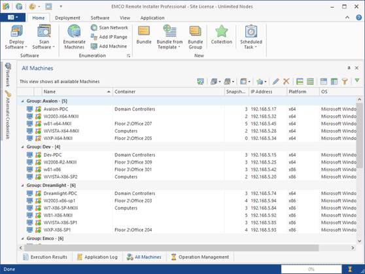Click the Enumerate Machines globe icon
The image size is (365, 274).
click(x=75, y=31)
